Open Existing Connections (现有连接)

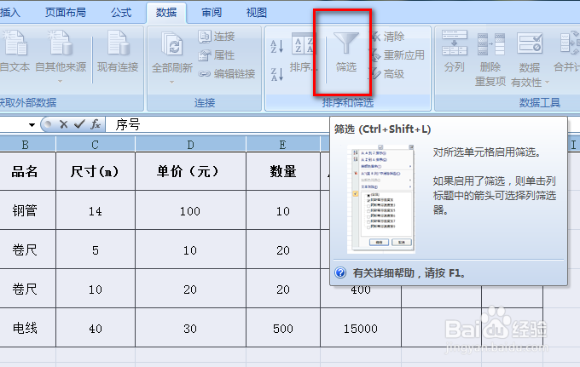pos(118,51)
